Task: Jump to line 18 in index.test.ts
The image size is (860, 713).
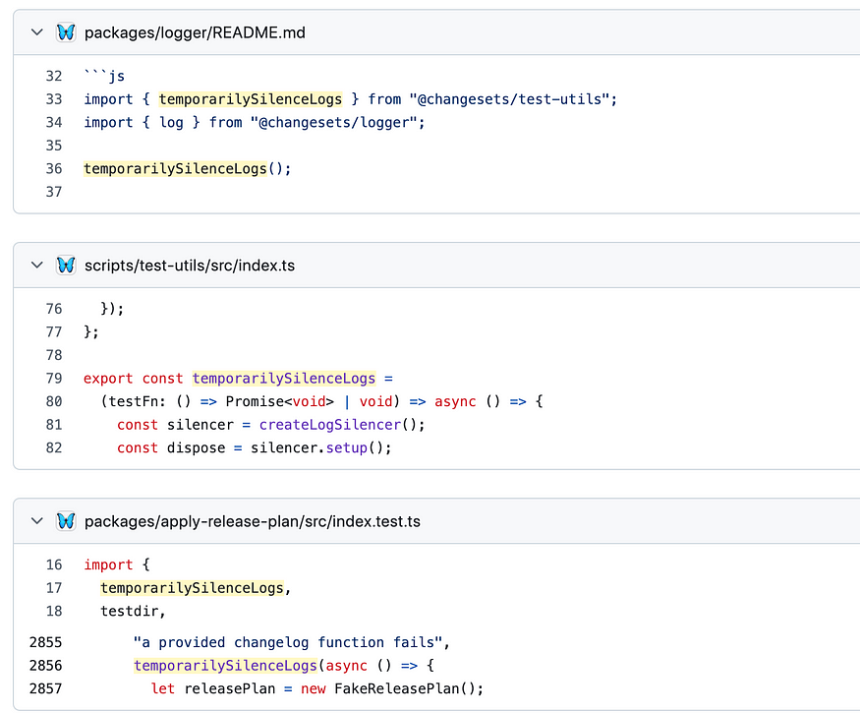Action: (54, 611)
